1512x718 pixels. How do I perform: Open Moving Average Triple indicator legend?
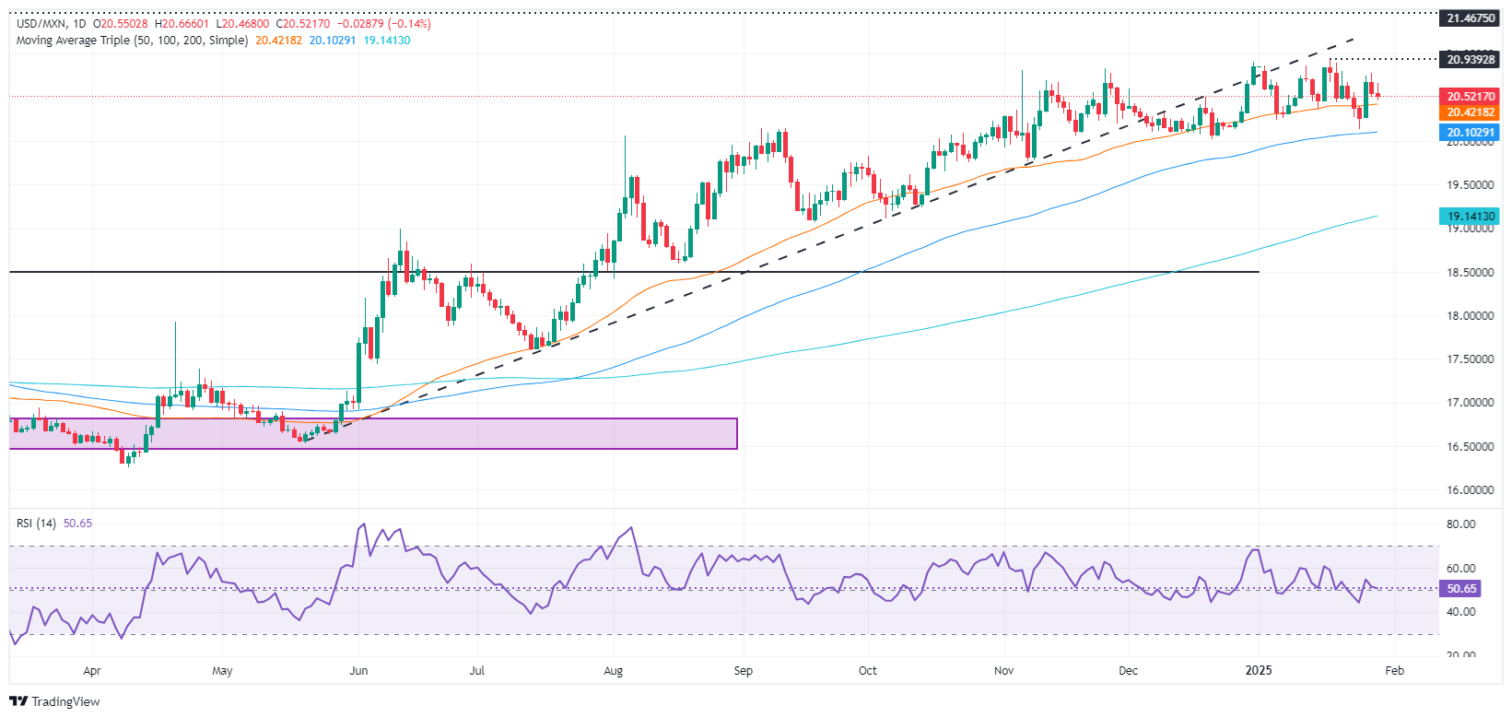[132, 41]
